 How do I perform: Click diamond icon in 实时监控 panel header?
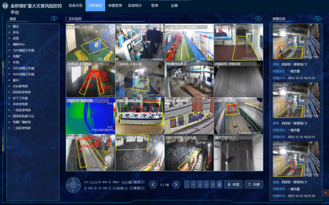pyautogui.click(x=258, y=19)
